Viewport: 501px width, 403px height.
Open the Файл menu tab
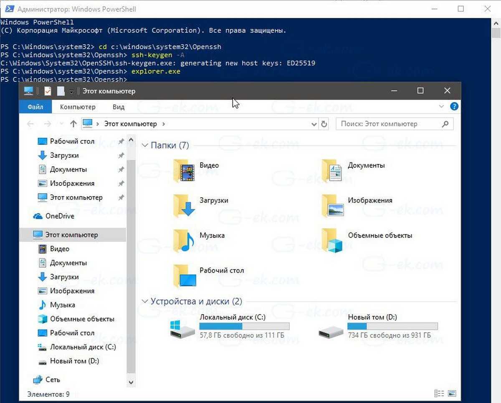(x=35, y=107)
